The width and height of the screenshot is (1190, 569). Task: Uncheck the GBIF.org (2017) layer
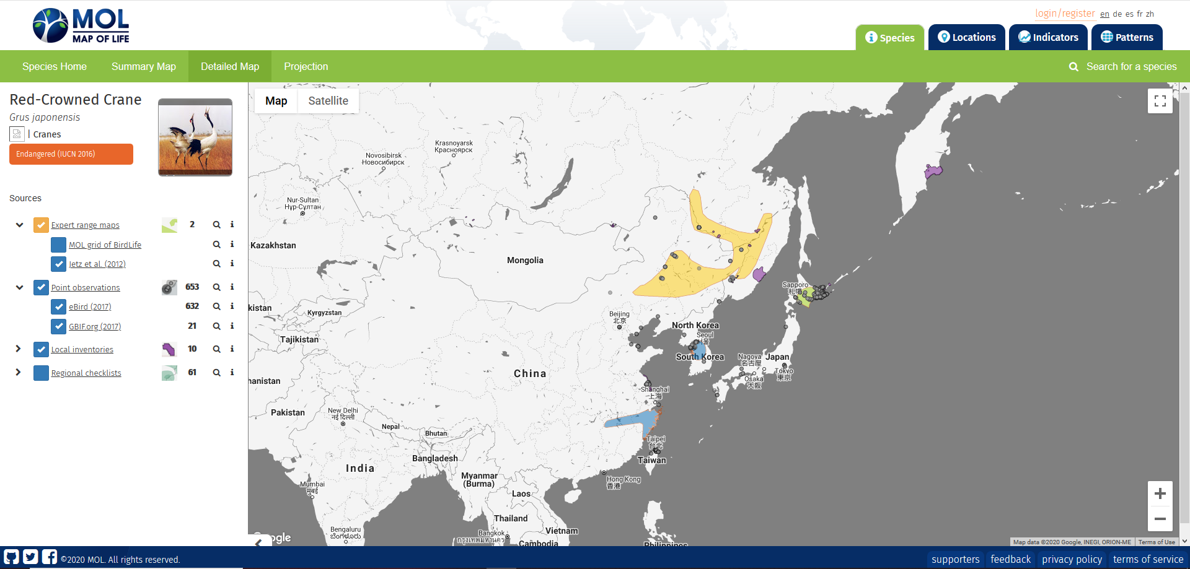(x=59, y=326)
